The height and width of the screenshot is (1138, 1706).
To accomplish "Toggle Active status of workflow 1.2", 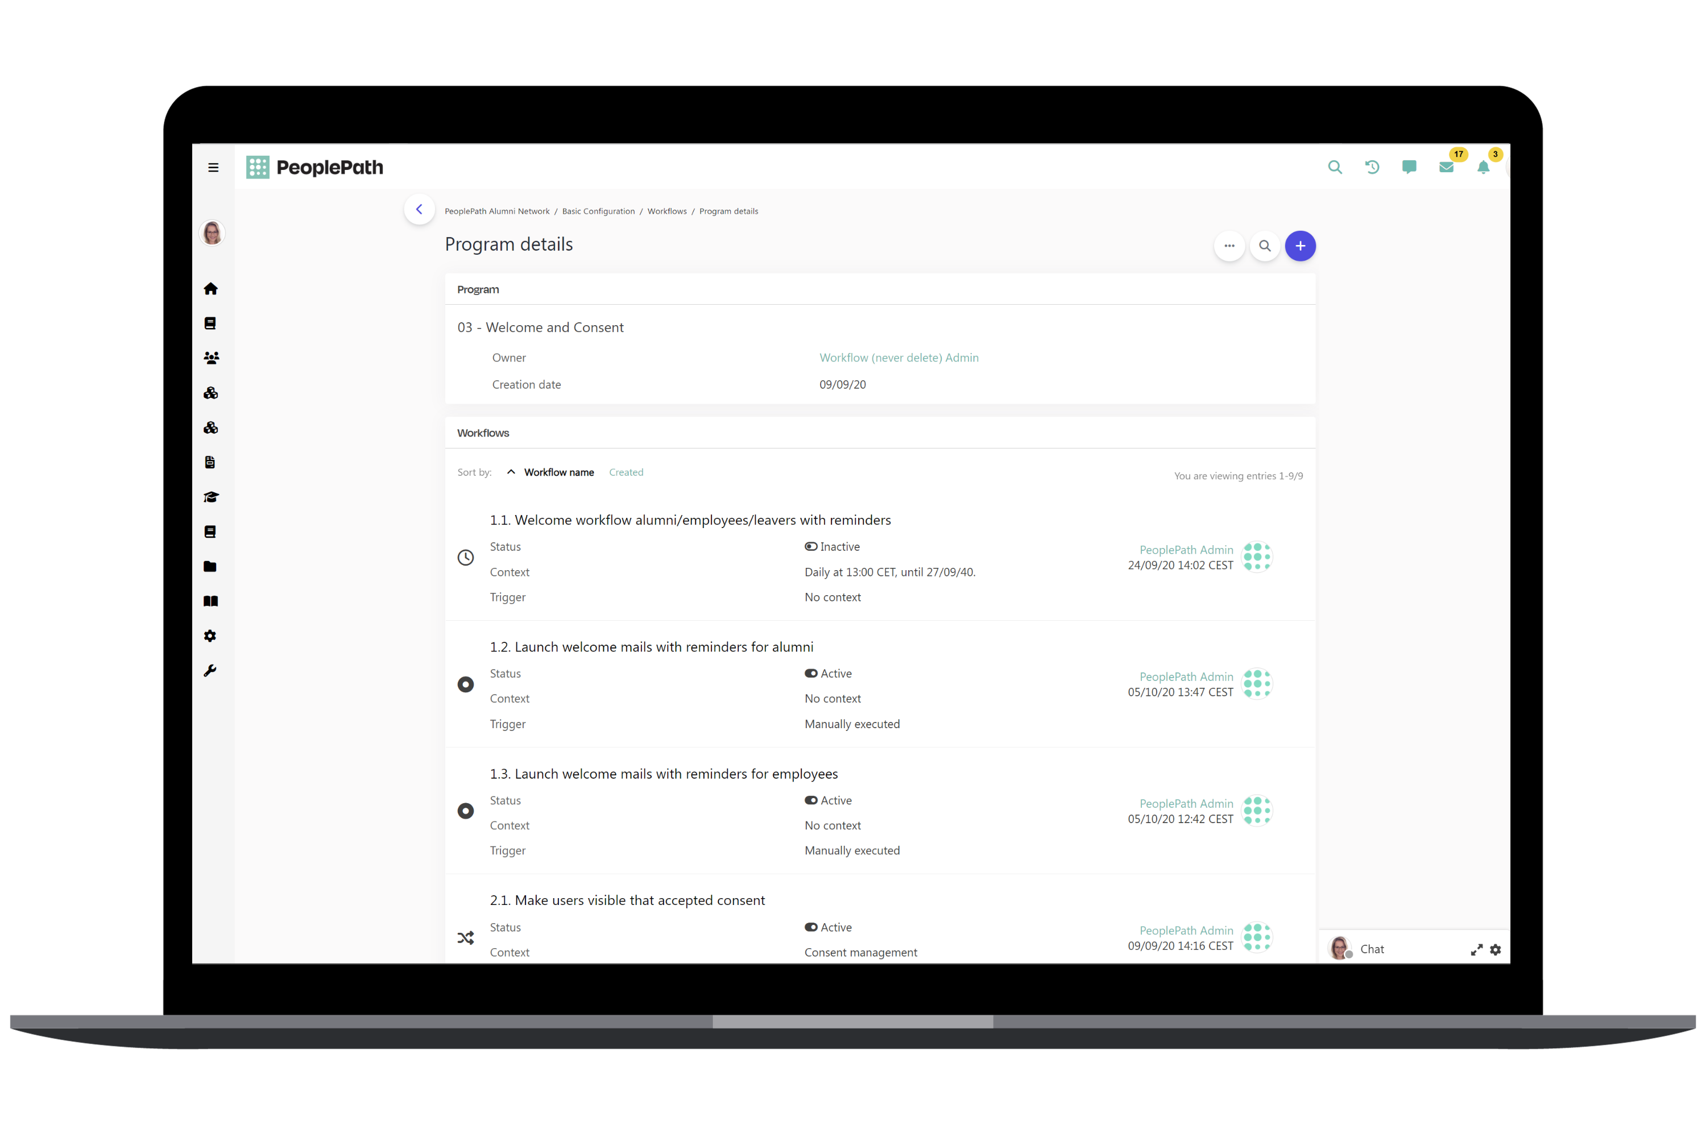I will tap(811, 674).
